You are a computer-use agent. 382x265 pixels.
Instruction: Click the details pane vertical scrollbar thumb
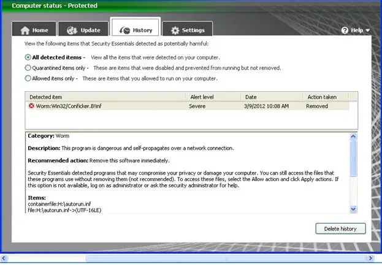(x=353, y=159)
